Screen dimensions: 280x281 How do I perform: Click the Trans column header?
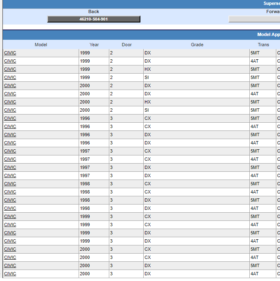point(263,45)
